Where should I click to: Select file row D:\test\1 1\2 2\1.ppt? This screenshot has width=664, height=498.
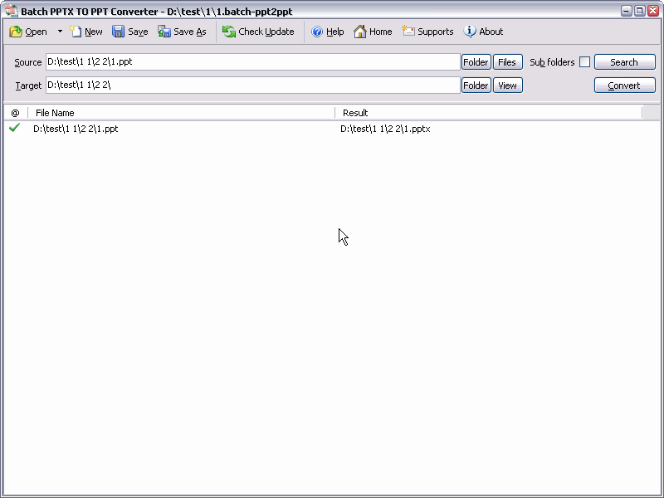76,129
